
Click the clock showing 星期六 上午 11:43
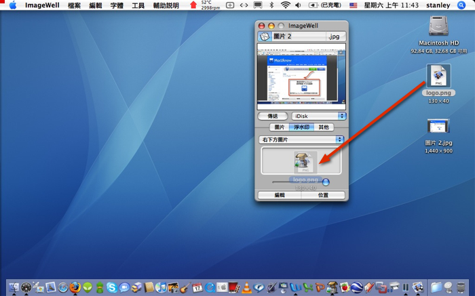[391, 5]
